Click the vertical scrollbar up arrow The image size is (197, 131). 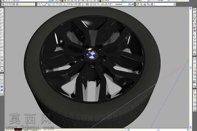(191, 8)
